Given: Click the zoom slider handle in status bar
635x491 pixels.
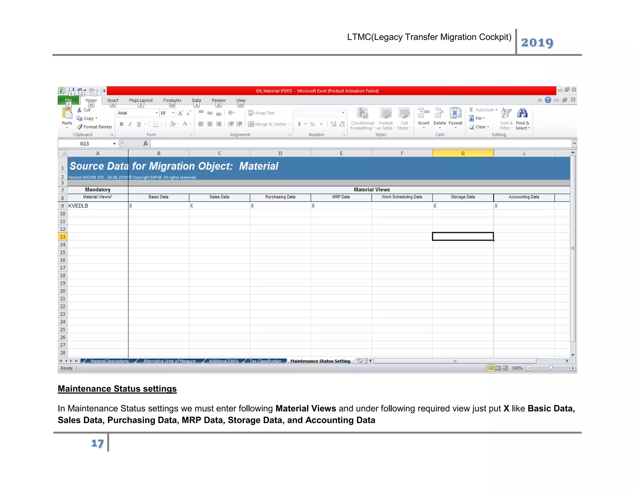Looking at the screenshot, I should (551, 368).
